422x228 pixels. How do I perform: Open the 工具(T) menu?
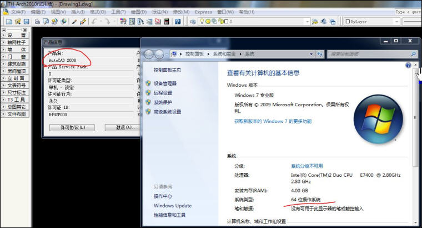coord(118,12)
